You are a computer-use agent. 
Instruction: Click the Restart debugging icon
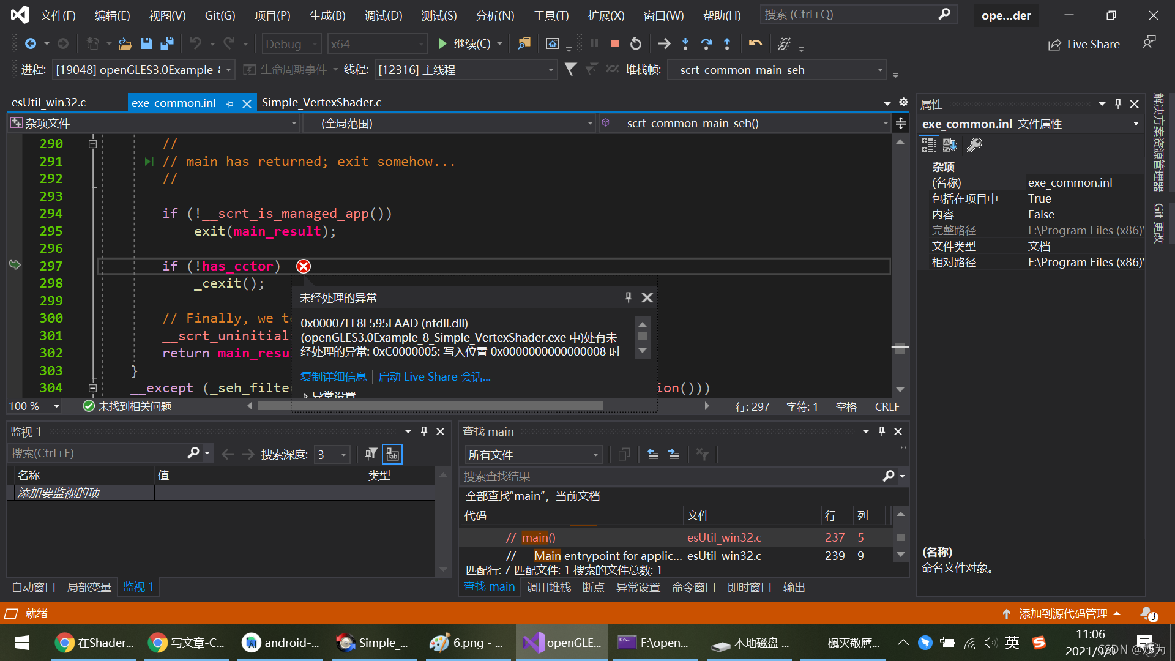[636, 43]
